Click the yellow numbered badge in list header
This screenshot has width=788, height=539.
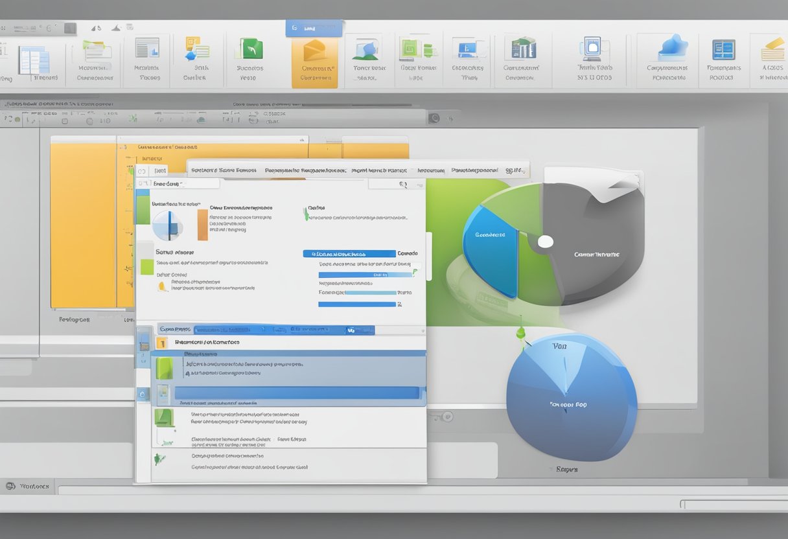[161, 343]
